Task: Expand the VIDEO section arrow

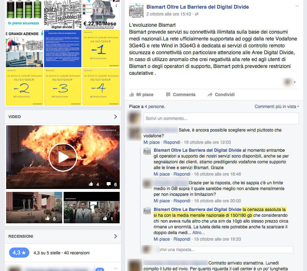Action: coord(115,117)
